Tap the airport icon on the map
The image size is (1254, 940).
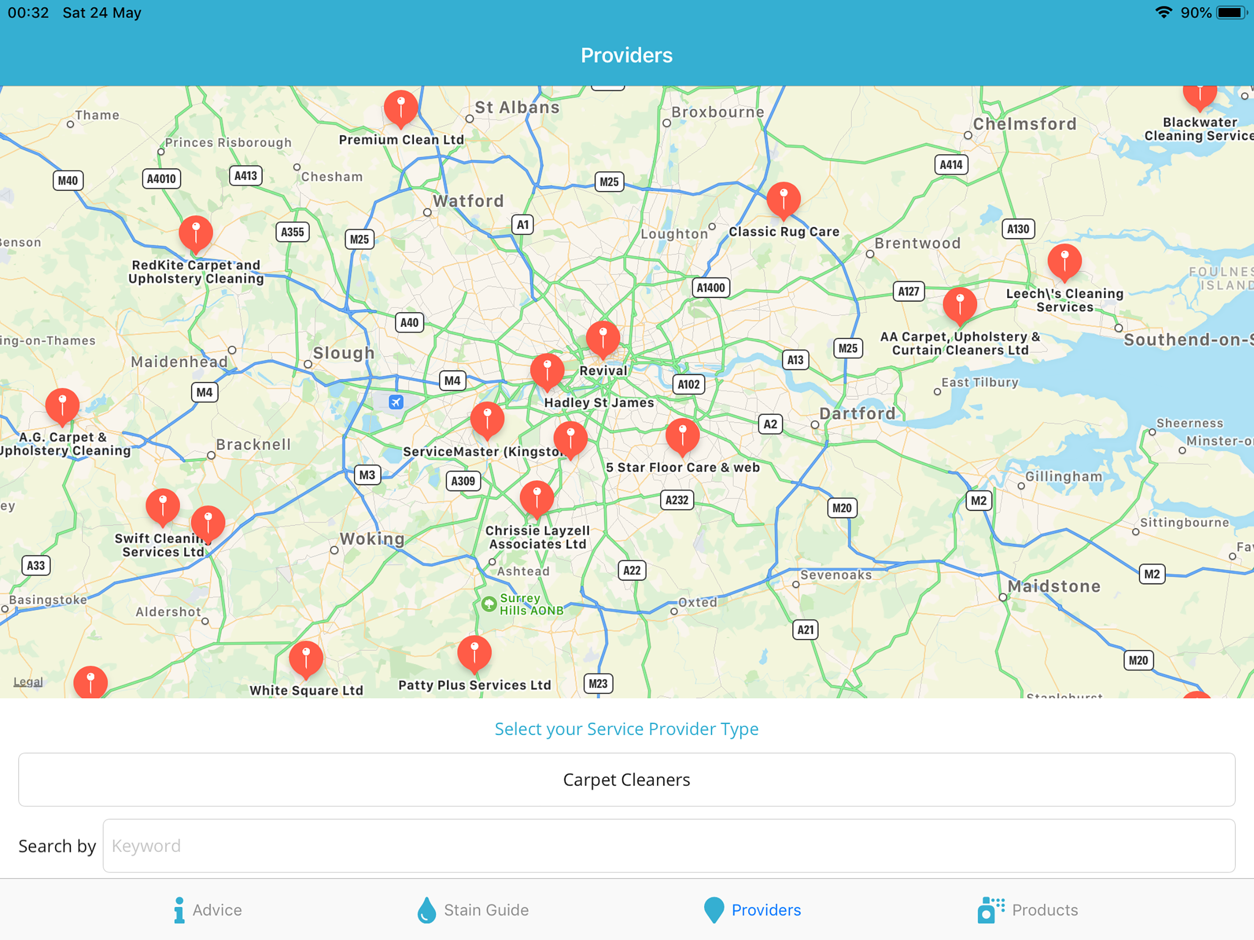pos(396,402)
